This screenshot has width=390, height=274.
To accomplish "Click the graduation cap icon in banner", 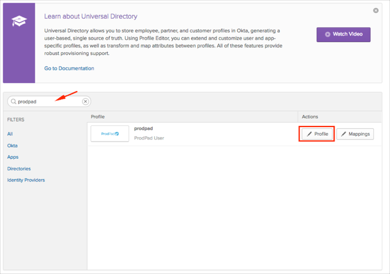I will tap(19, 22).
